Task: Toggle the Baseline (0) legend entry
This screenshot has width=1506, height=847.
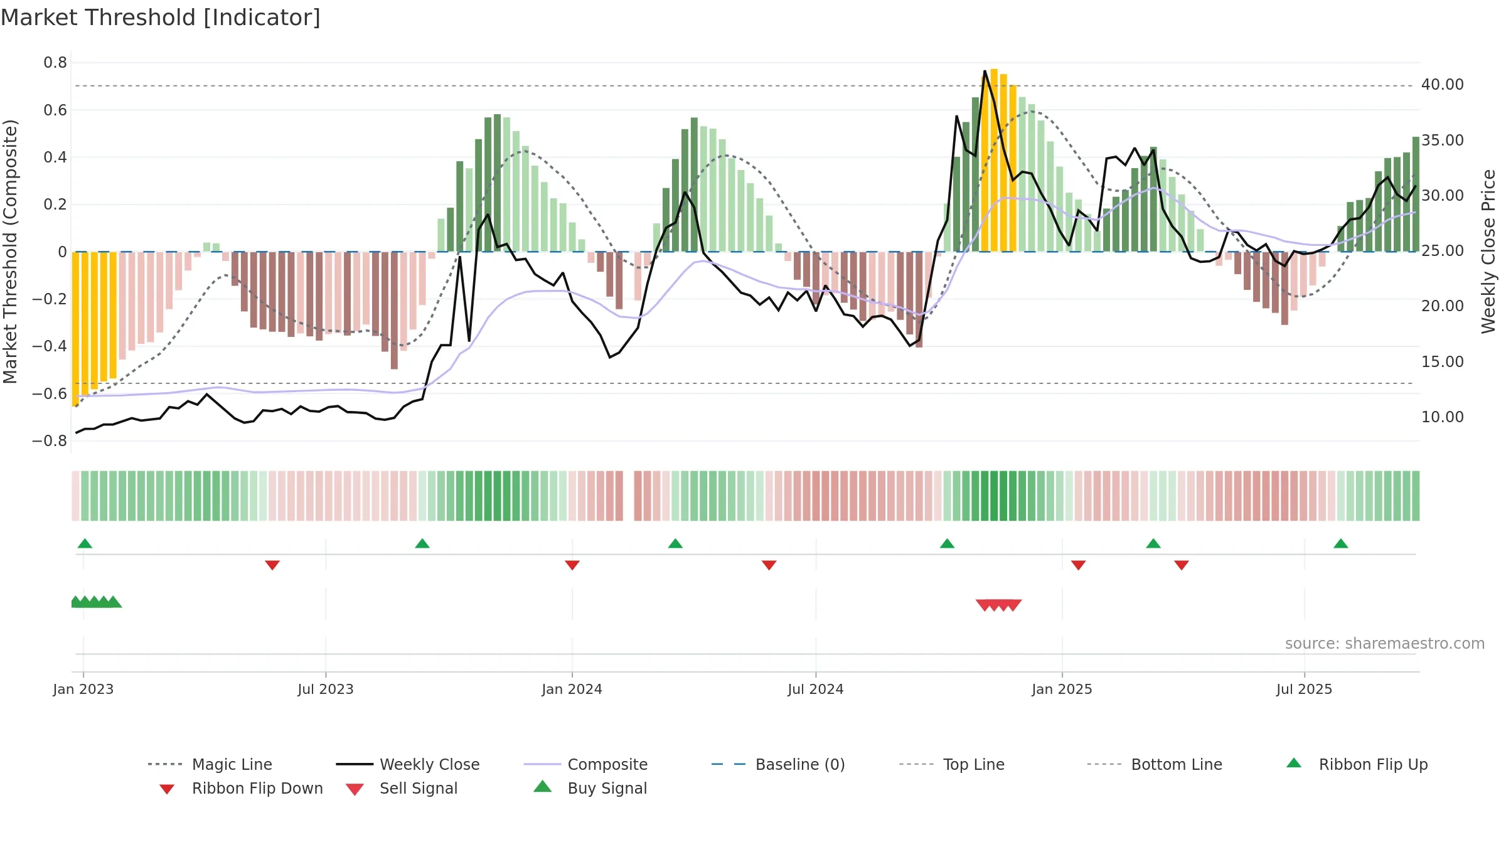Action: [x=778, y=764]
